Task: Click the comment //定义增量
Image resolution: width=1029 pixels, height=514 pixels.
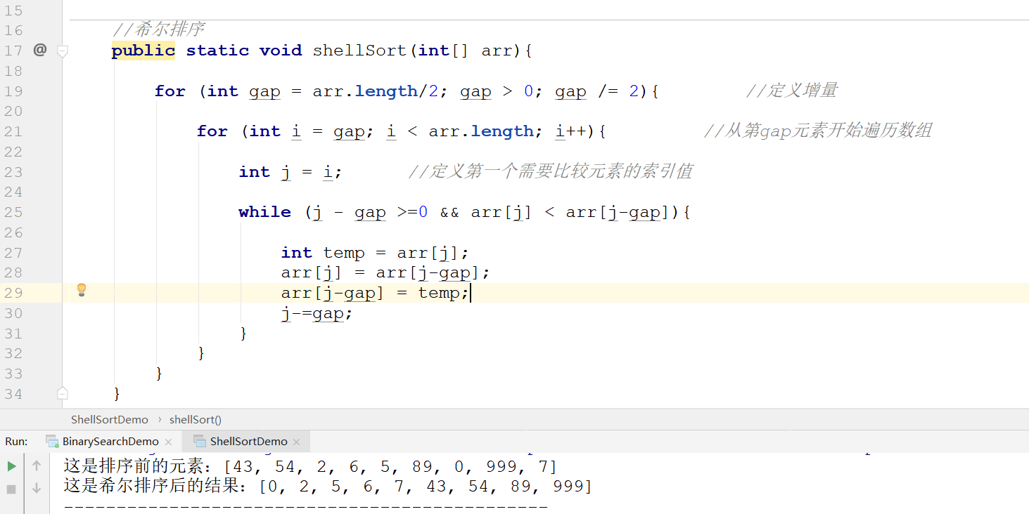Action: (x=791, y=91)
